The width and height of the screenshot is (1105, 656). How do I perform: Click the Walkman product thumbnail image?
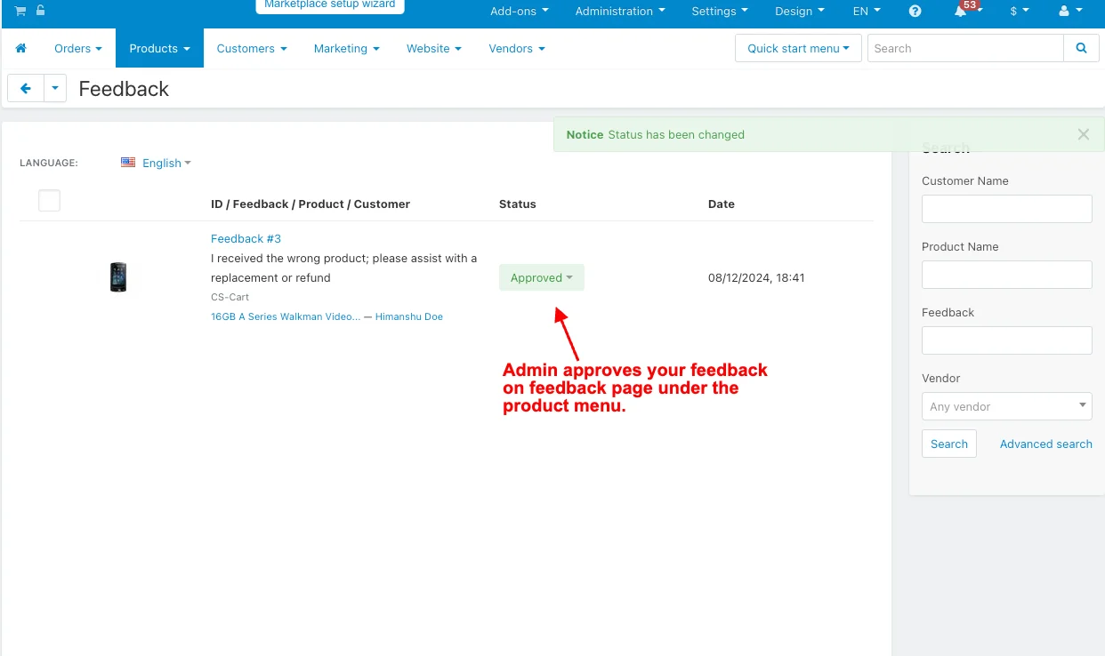coord(118,277)
